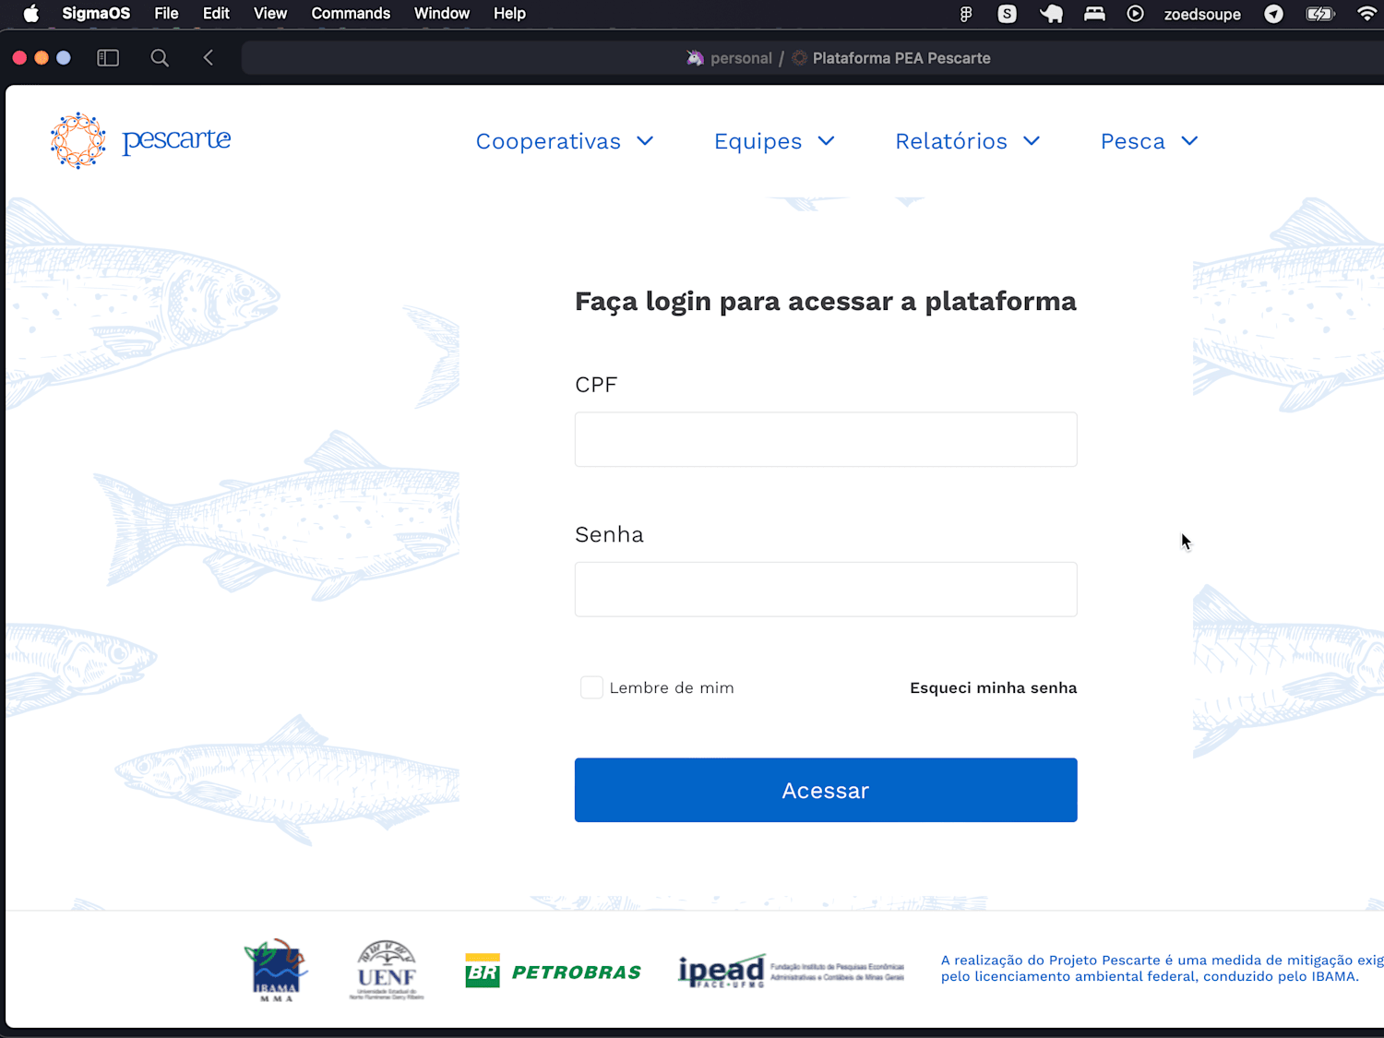Click the S icon in the menu bar
Viewport: 1384px width, 1038px height.
pyautogui.click(x=1008, y=14)
